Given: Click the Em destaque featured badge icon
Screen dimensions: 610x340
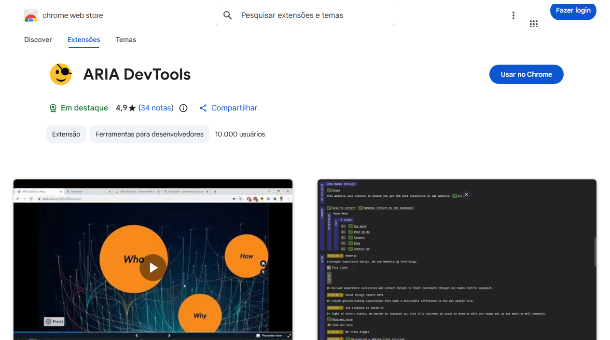Looking at the screenshot, I should pyautogui.click(x=53, y=108).
